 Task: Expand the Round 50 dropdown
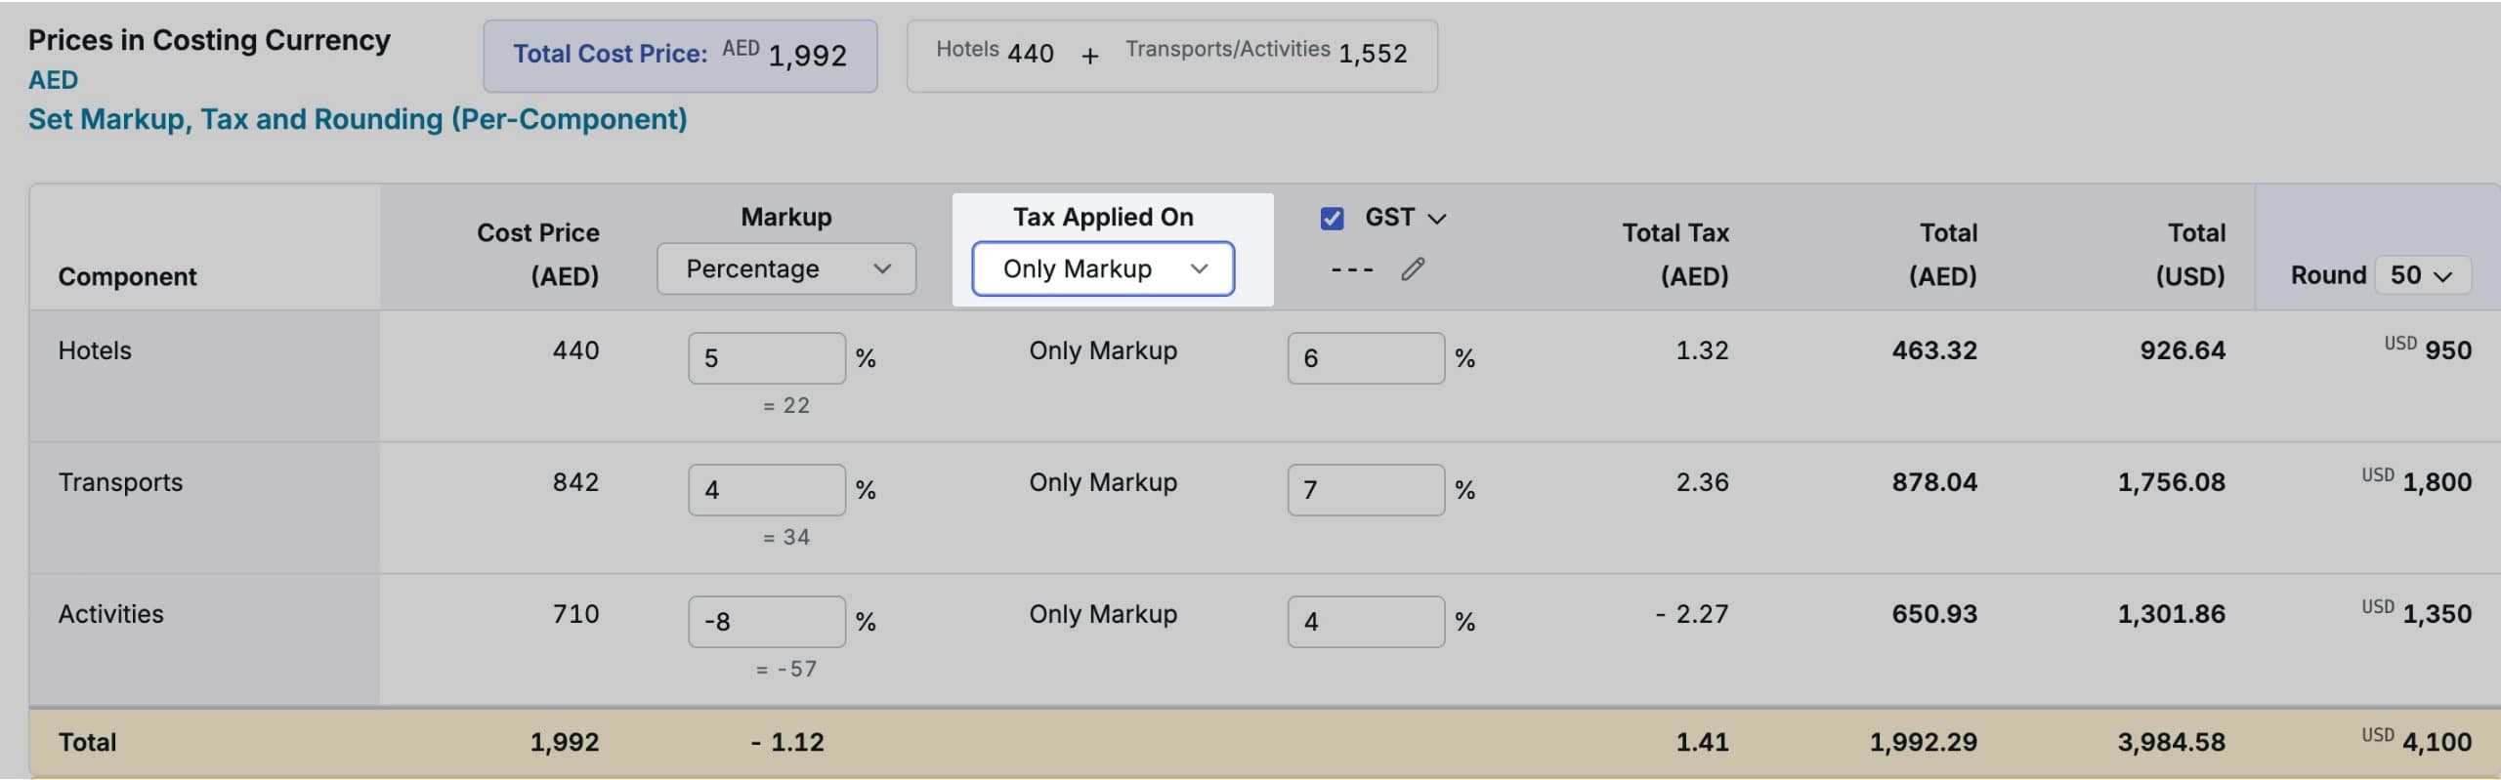coord(2422,275)
